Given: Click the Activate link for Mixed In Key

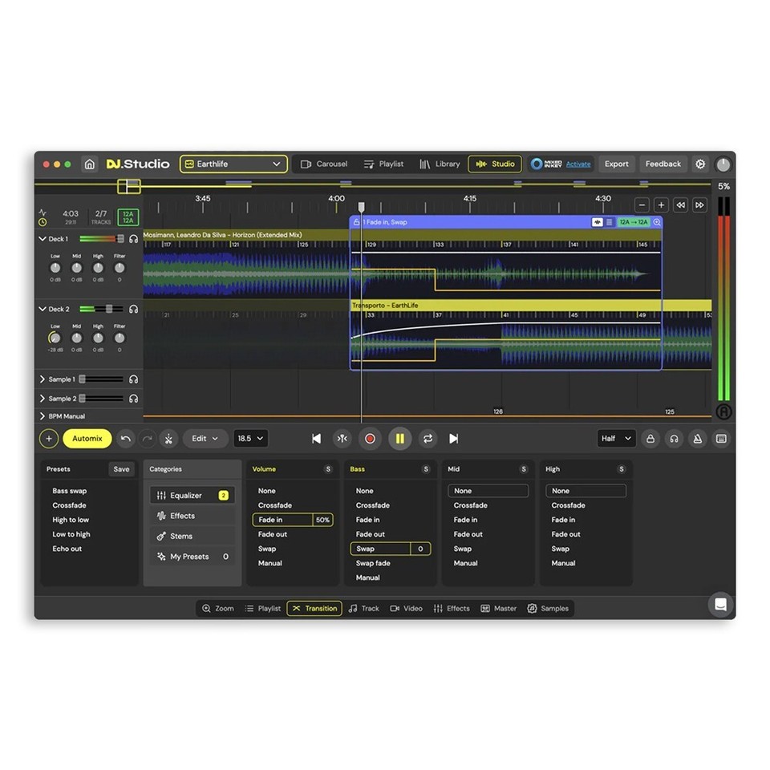Looking at the screenshot, I should click(577, 164).
